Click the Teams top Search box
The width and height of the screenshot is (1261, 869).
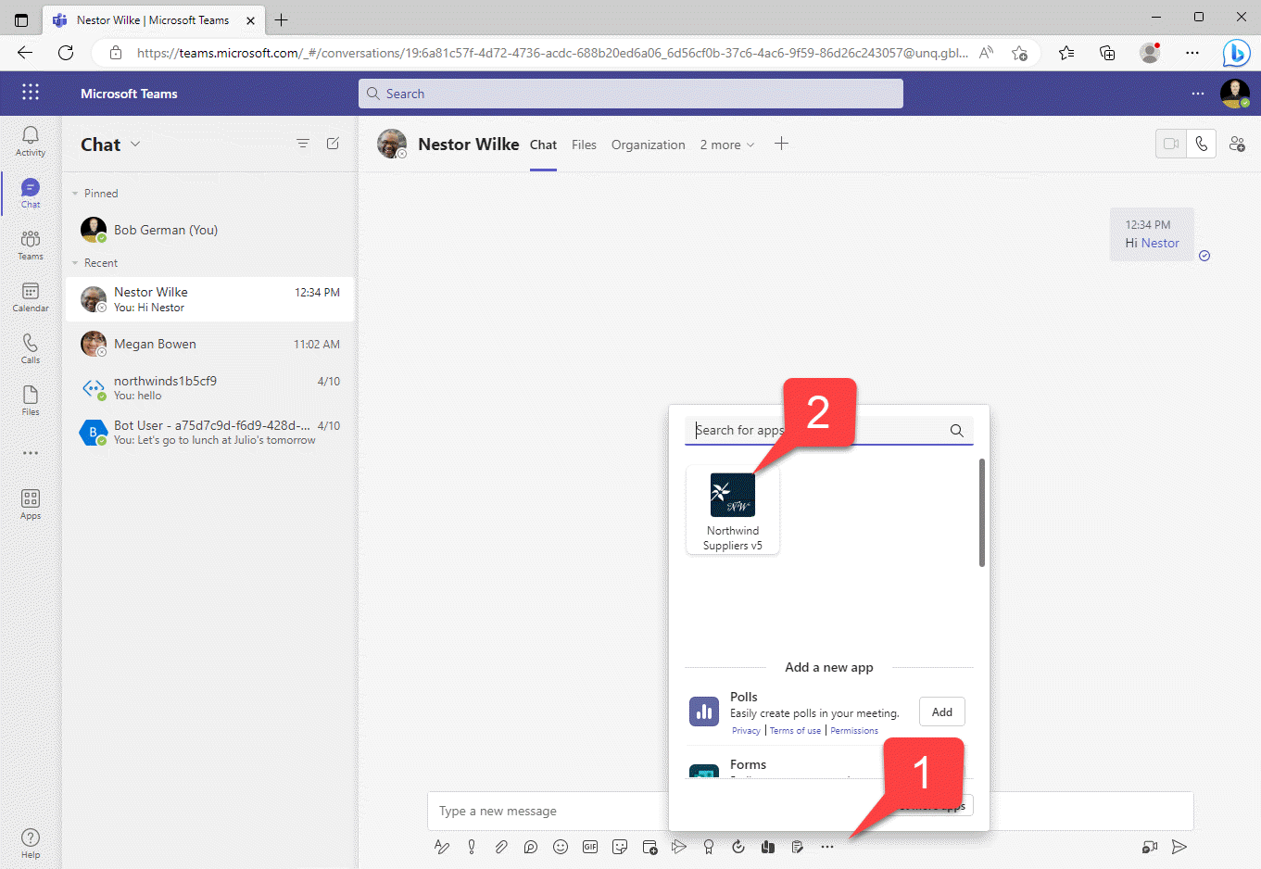(x=631, y=94)
